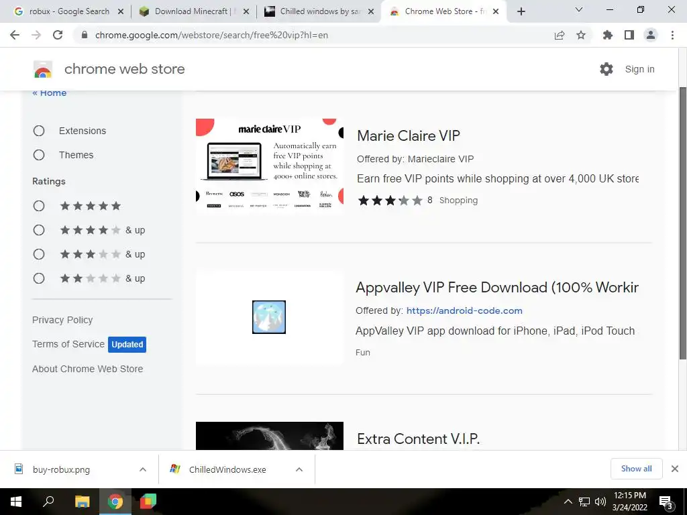The height and width of the screenshot is (515, 687).
Task: Click the Chrome taskbar icon
Action: 115,502
